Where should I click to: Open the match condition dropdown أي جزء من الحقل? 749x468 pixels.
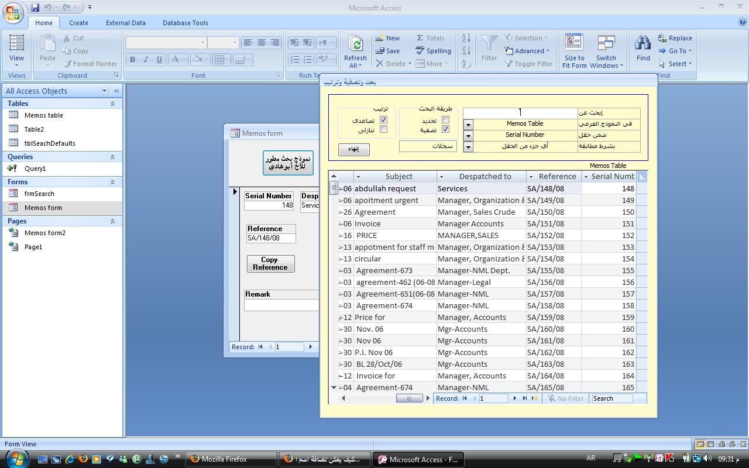pyautogui.click(x=468, y=147)
